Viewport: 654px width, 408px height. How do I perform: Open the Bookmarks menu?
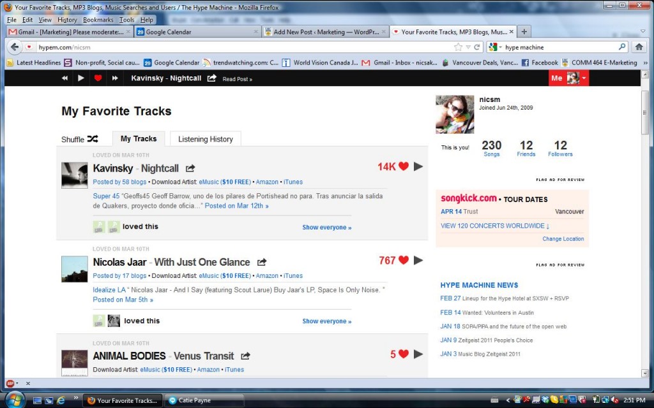pos(98,20)
